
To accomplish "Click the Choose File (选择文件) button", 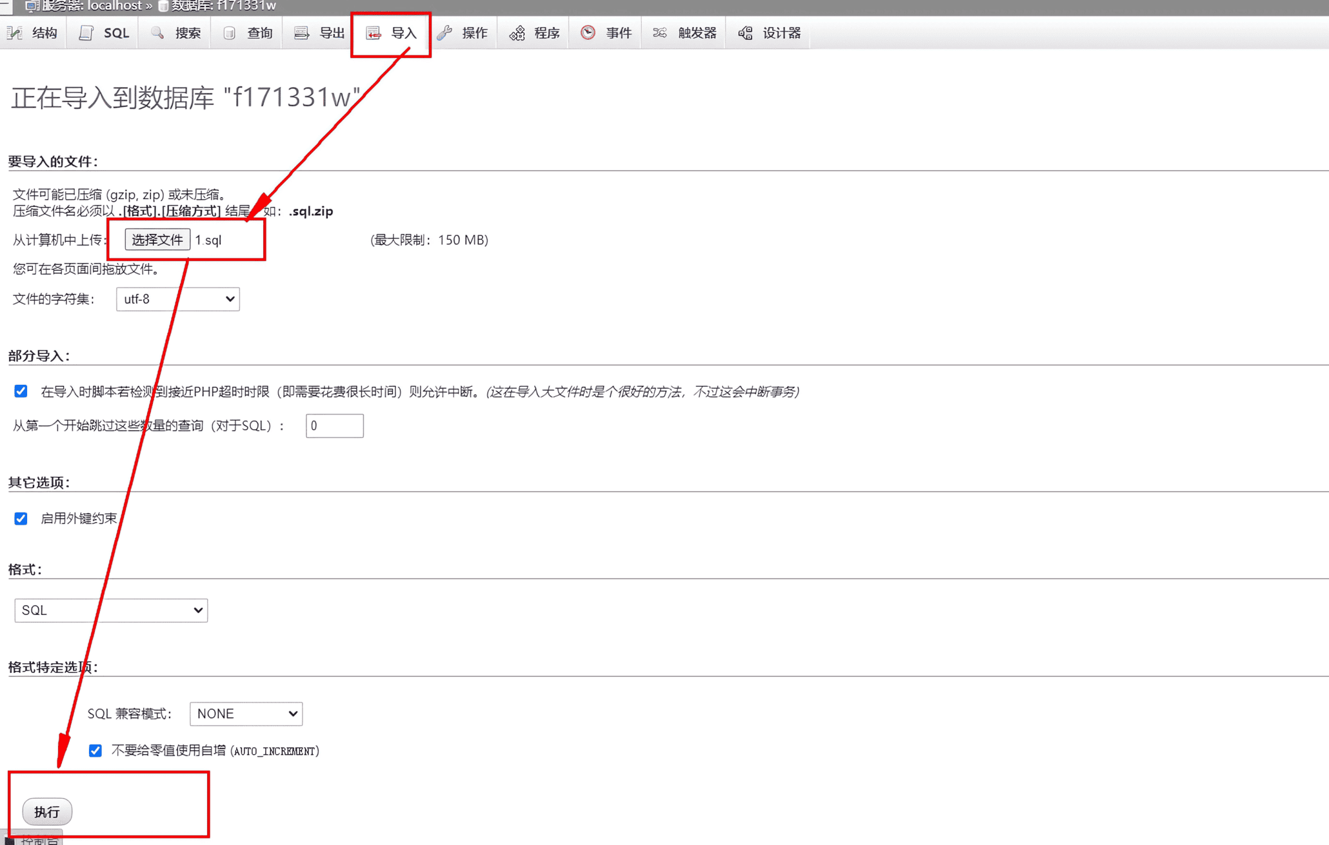I will point(157,240).
